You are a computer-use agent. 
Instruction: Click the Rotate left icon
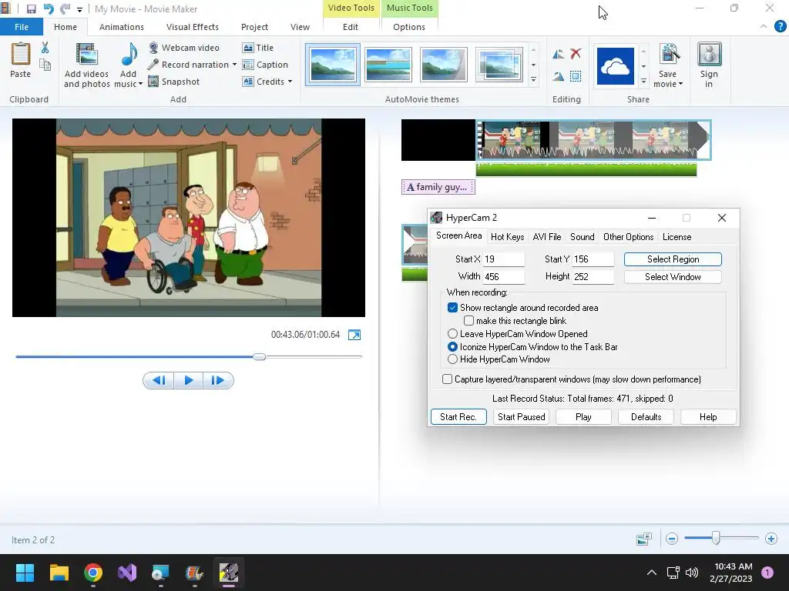click(558, 54)
